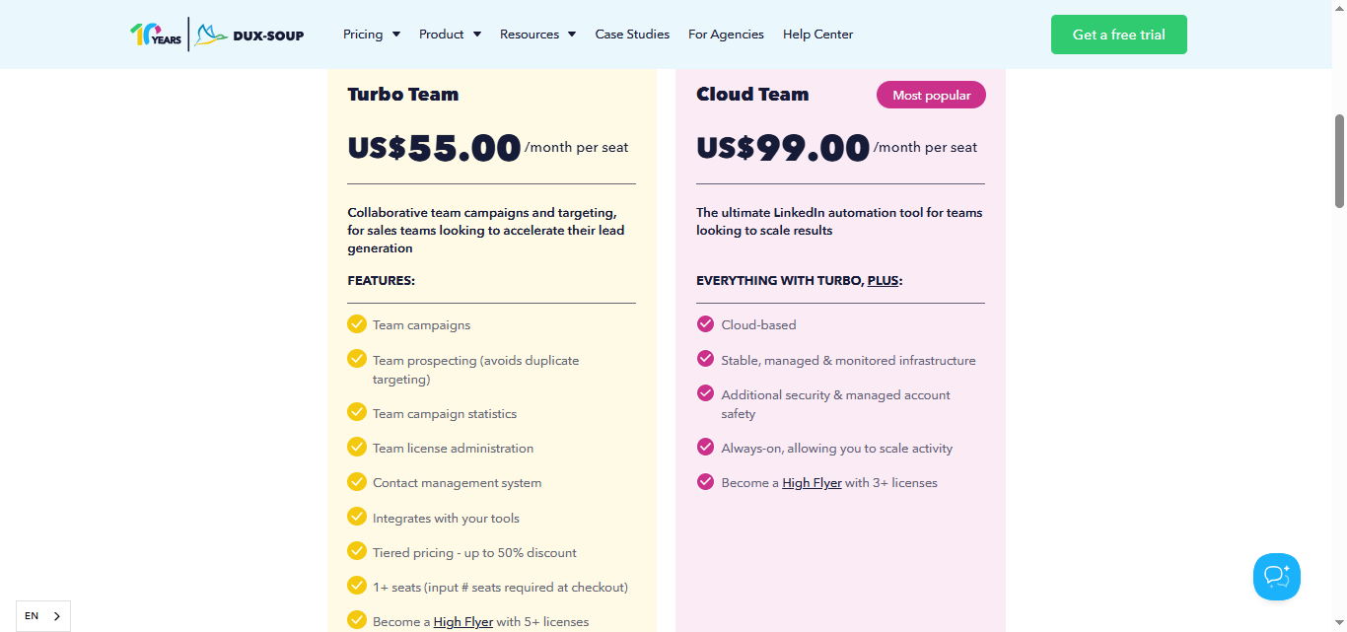Click the "PLUS" link in Cloud Team description
The height and width of the screenshot is (632, 1347).
pyautogui.click(x=883, y=280)
